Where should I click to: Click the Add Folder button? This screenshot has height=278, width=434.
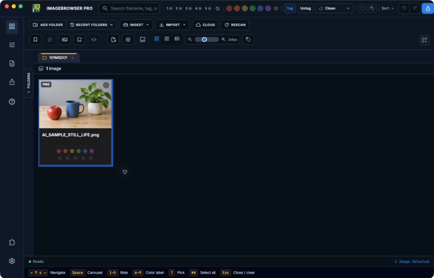[x=47, y=25]
